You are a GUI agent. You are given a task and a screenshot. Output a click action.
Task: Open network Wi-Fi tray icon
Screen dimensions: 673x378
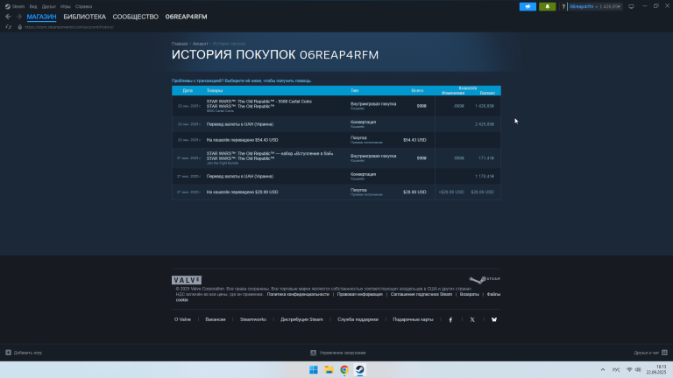point(629,370)
